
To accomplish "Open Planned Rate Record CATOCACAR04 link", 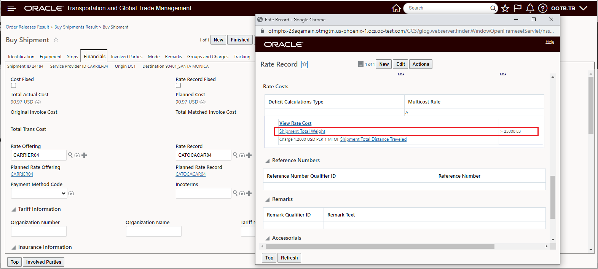I will point(191,174).
